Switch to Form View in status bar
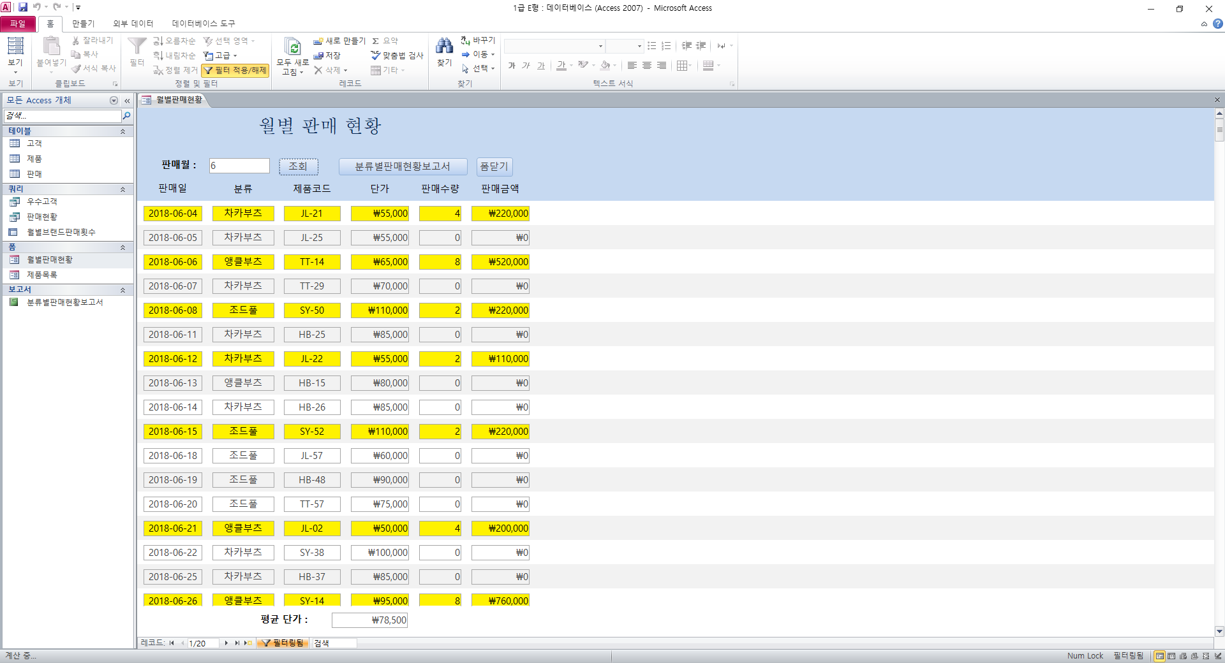1225x663 pixels. [1159, 656]
